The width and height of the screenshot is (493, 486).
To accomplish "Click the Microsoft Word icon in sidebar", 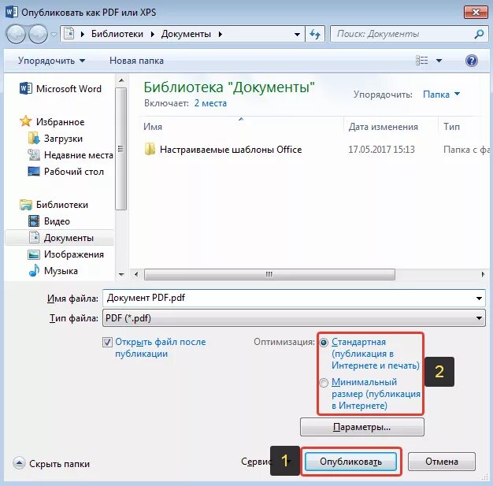I will click(25, 89).
